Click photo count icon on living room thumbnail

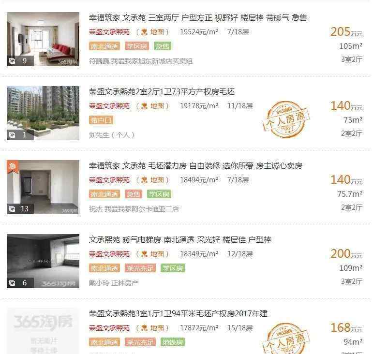pos(12,61)
